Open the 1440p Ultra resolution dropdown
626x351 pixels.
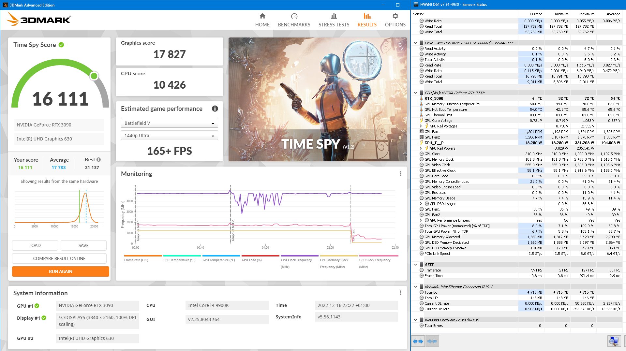(x=169, y=136)
